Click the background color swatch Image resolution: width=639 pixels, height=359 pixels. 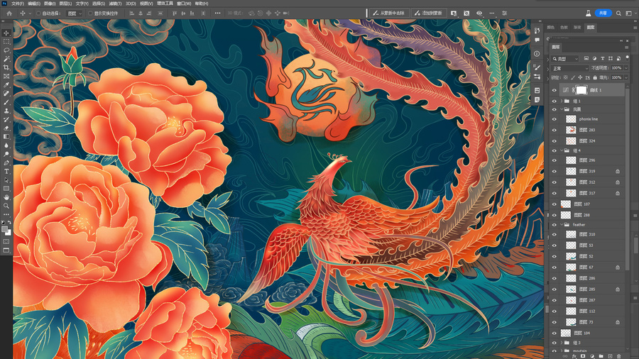coord(8,233)
